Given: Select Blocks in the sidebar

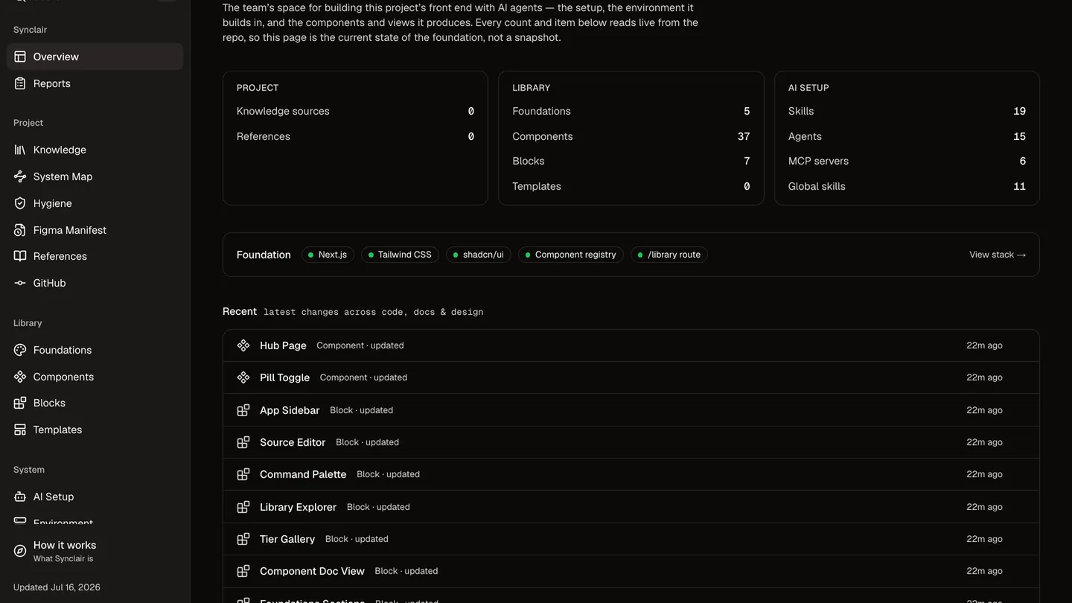Looking at the screenshot, I should [95, 403].
